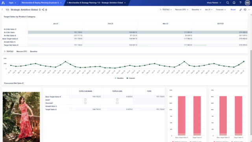Open the Forecast selector
252x142 pixels.
(220, 9)
